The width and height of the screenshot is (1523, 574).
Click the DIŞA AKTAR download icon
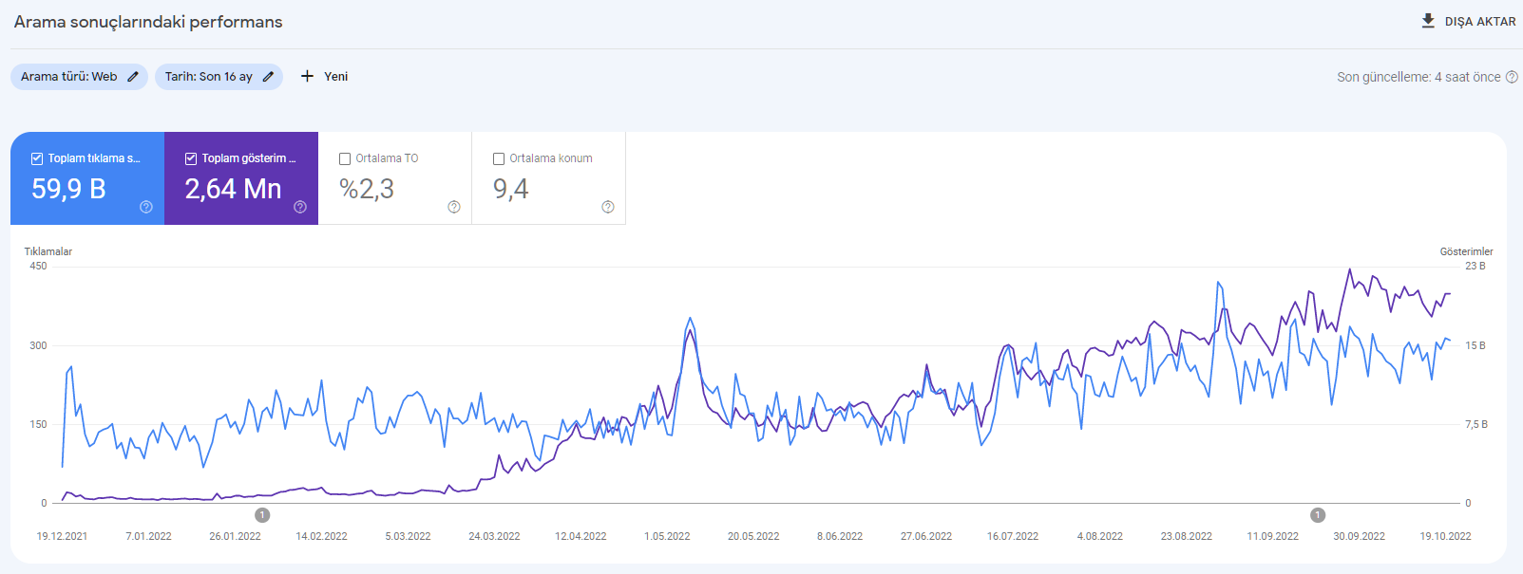(1428, 21)
